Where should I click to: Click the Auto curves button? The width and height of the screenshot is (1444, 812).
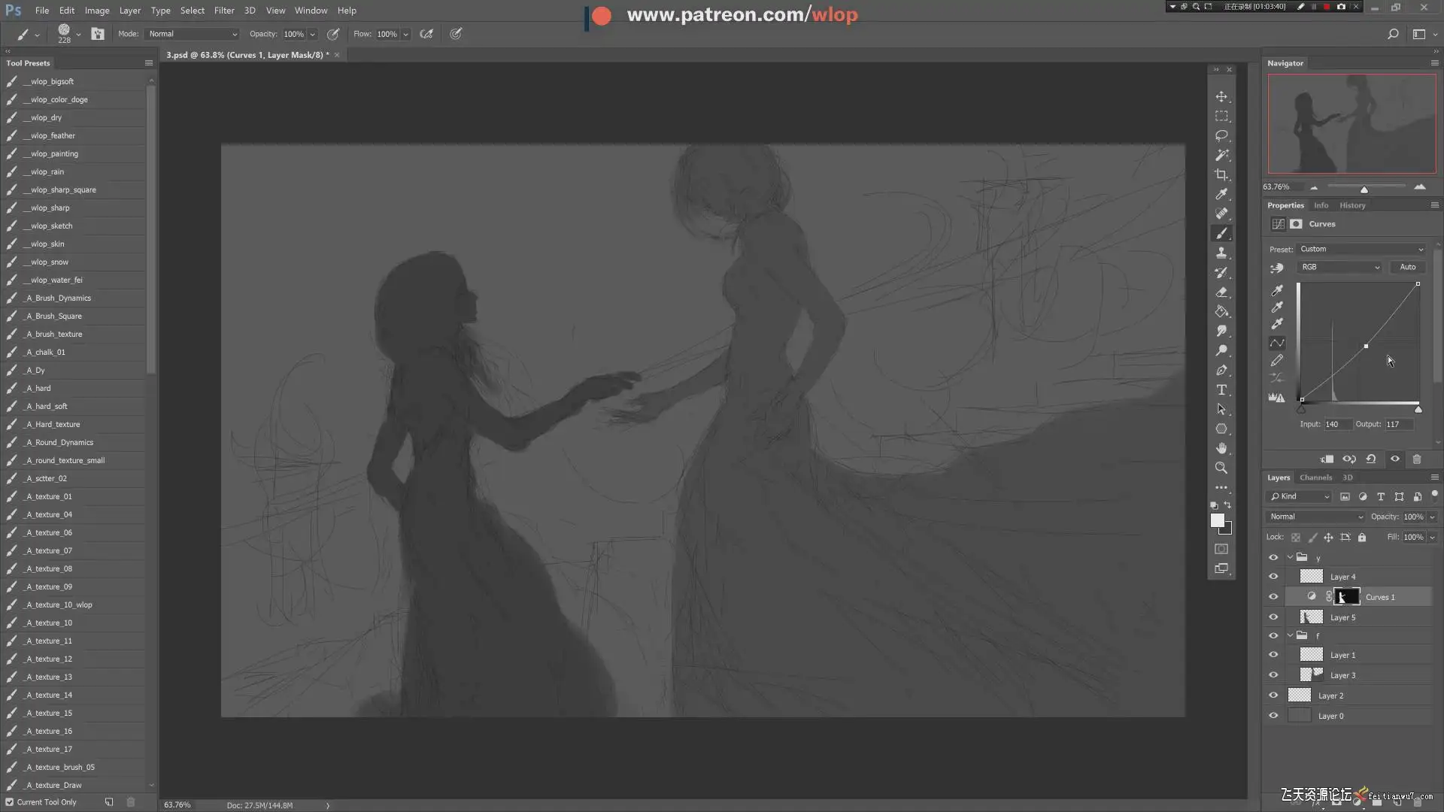coord(1407,267)
